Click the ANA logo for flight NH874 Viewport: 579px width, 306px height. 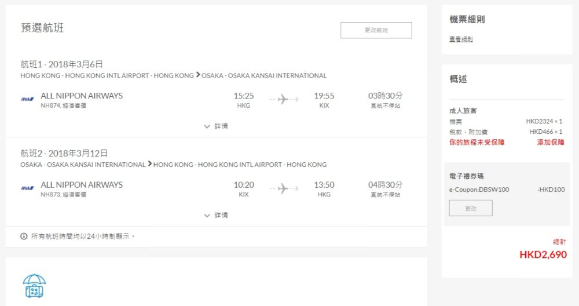pos(27,99)
